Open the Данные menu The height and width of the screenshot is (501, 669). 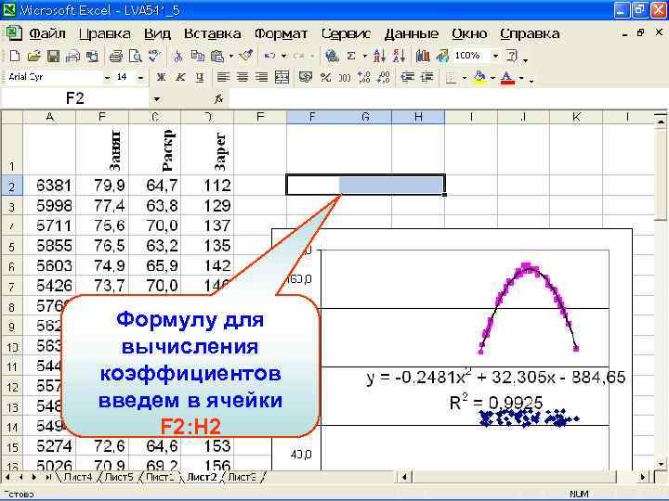coord(412,33)
